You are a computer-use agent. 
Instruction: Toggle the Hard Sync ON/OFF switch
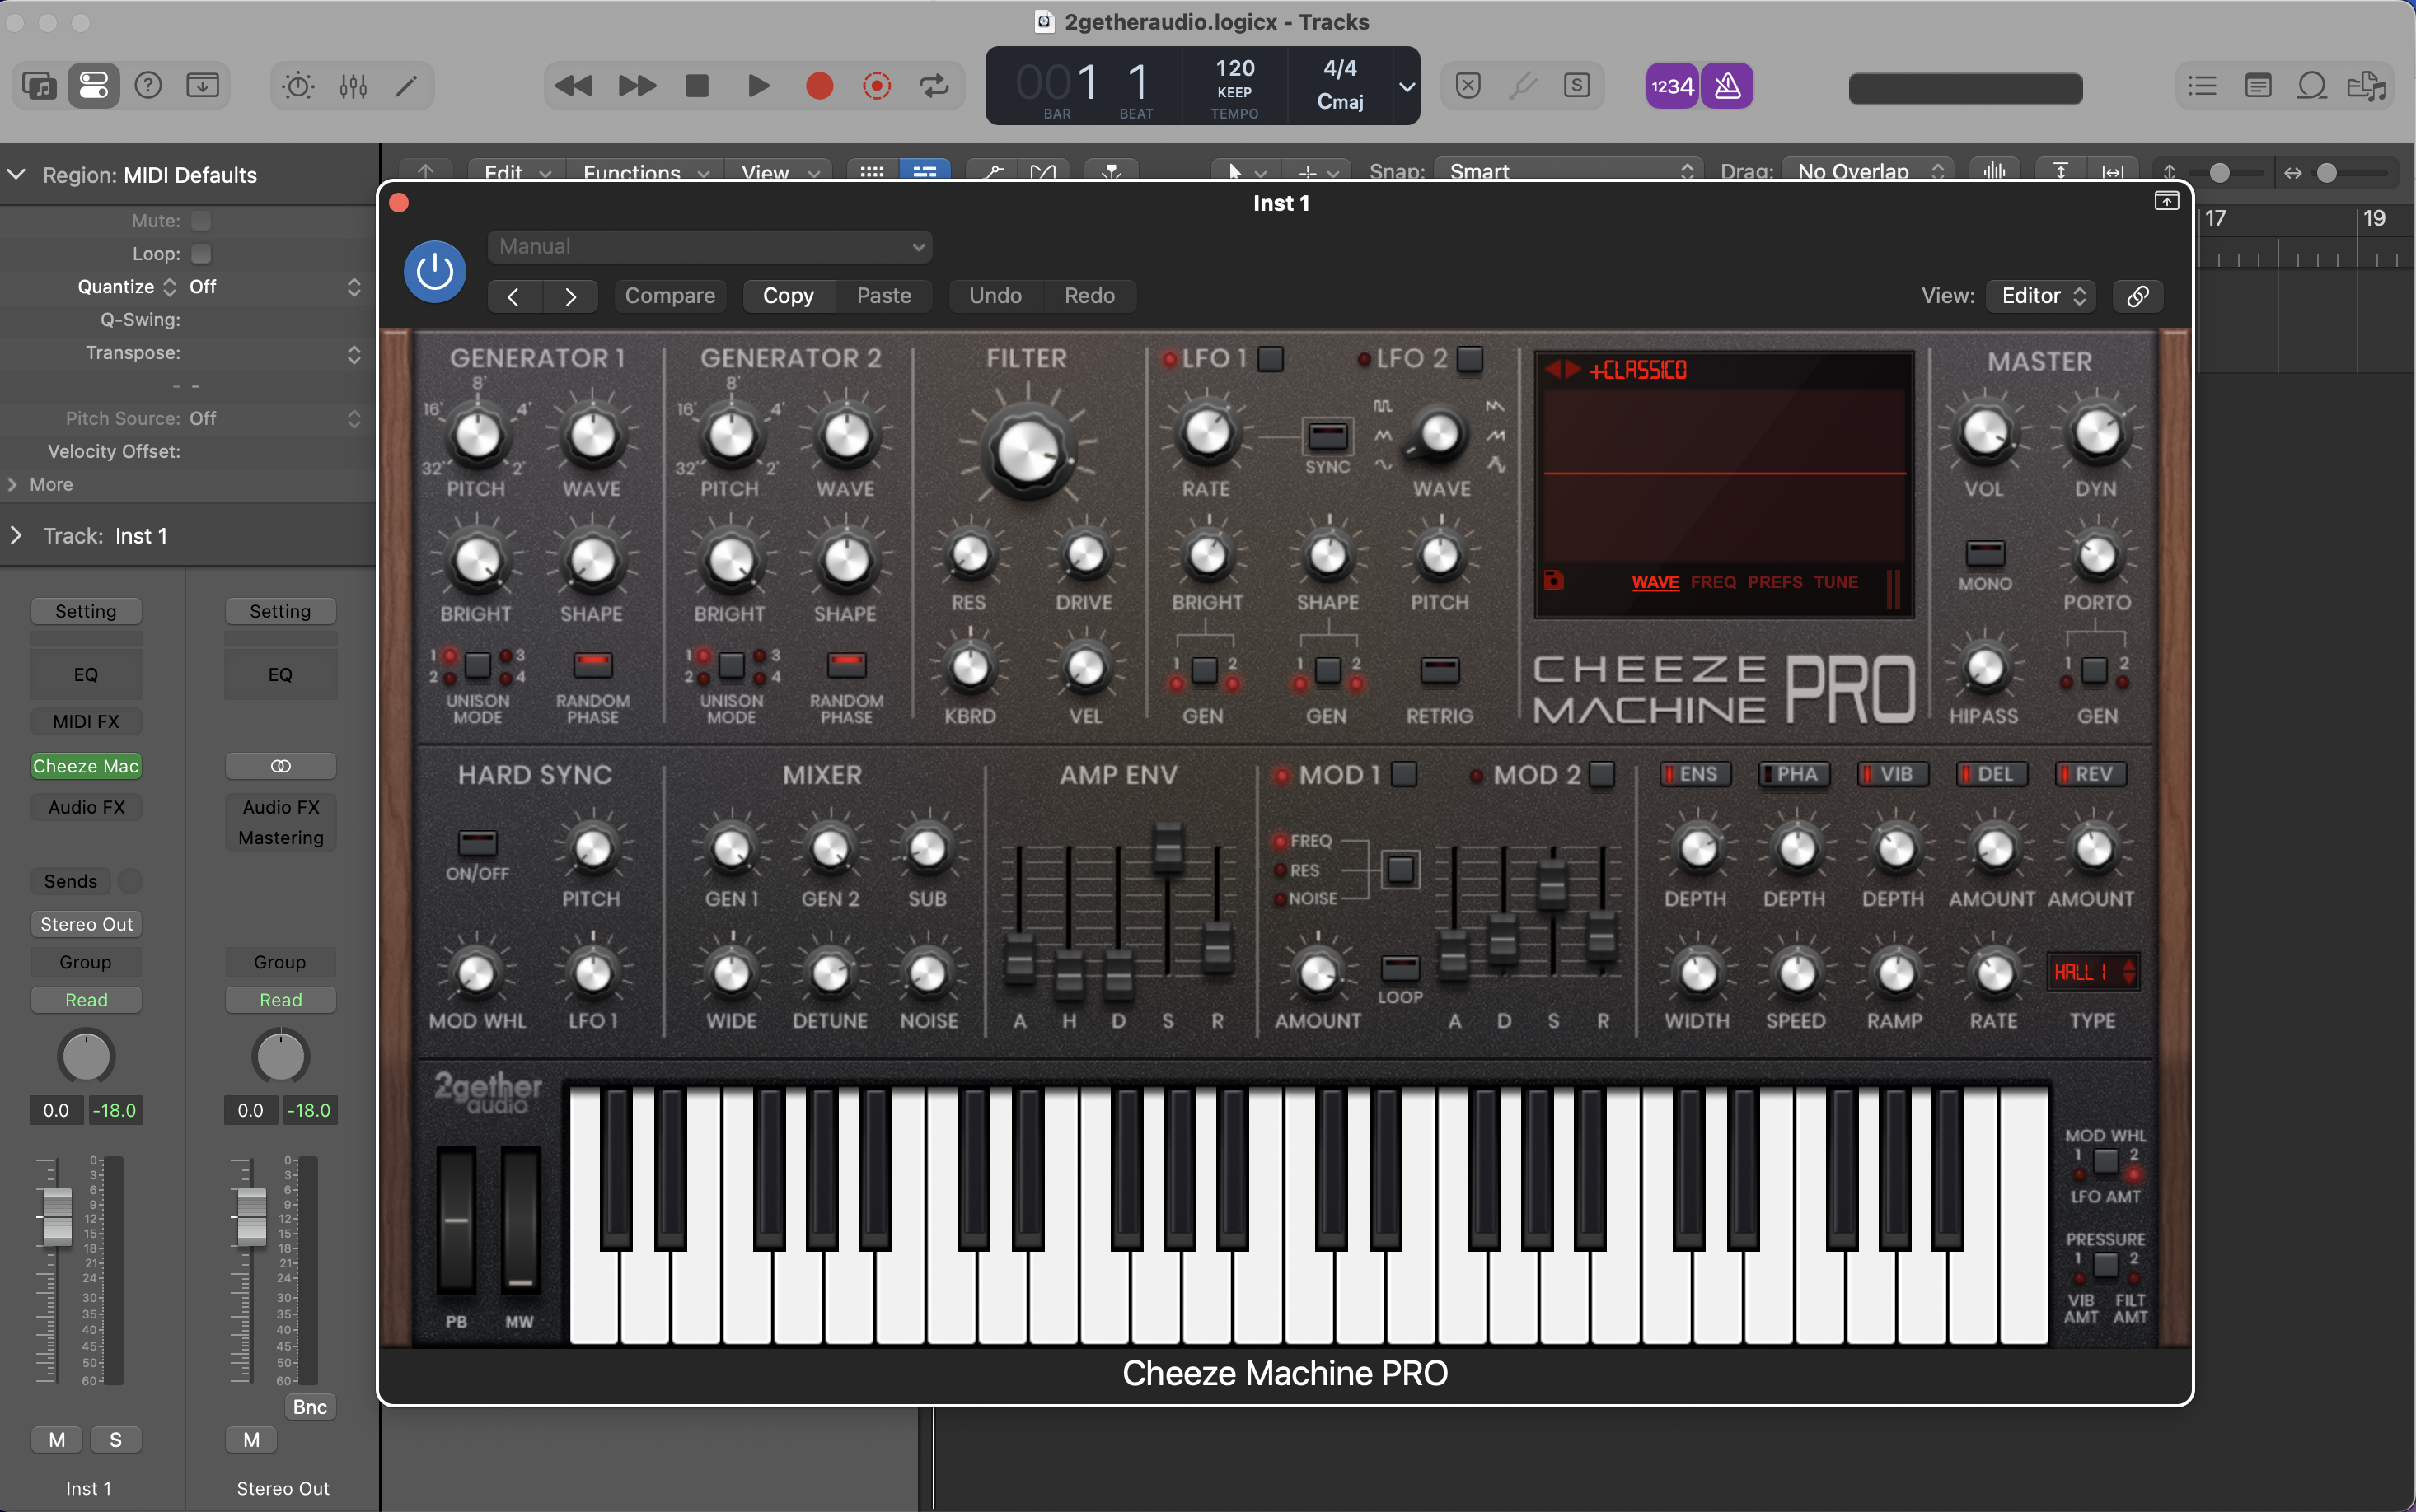tap(477, 843)
